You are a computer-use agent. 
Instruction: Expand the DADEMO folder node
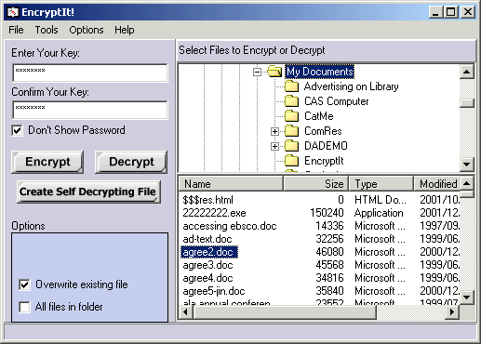tap(274, 146)
